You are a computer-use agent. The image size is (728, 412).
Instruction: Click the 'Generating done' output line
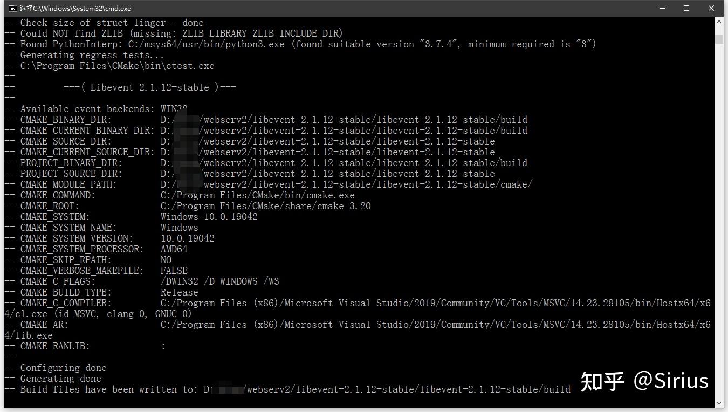60,379
